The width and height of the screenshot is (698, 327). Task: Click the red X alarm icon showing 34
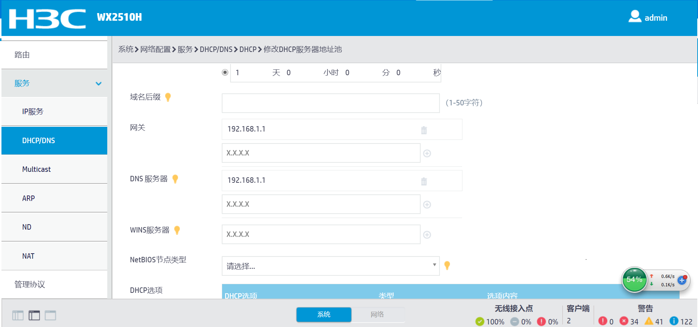pyautogui.click(x=624, y=321)
